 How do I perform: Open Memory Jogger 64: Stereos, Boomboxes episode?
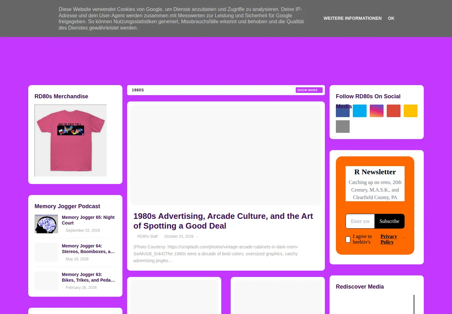click(x=88, y=249)
